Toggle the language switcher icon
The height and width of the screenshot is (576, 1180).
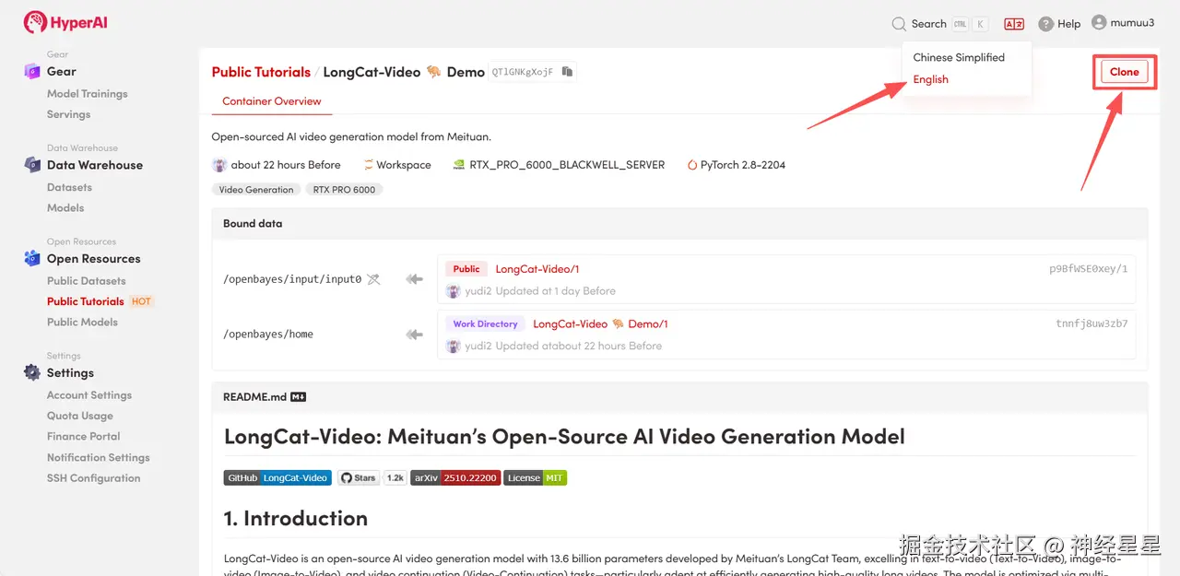pyautogui.click(x=1014, y=24)
